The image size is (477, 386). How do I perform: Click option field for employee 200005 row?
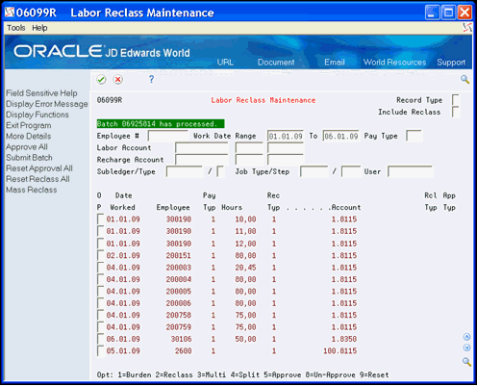tap(101, 291)
